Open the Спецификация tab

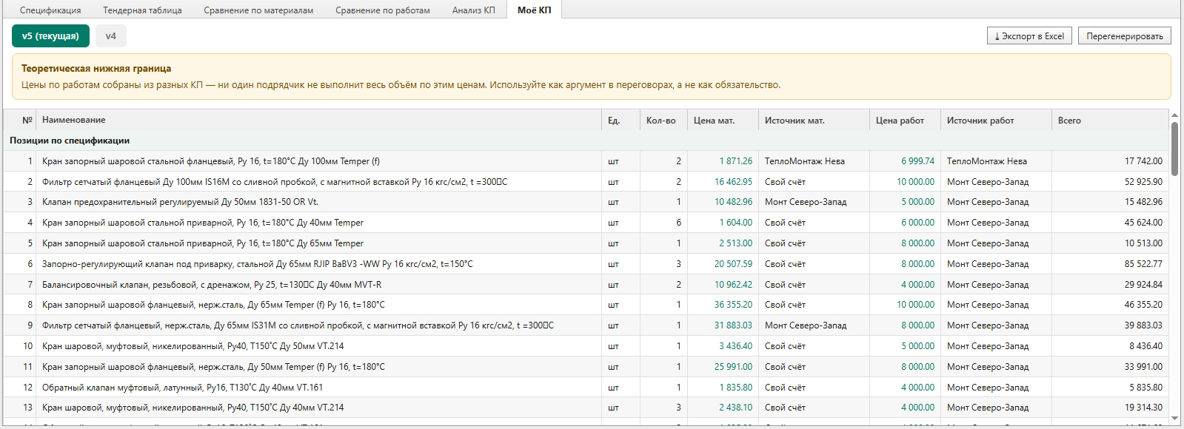click(50, 10)
